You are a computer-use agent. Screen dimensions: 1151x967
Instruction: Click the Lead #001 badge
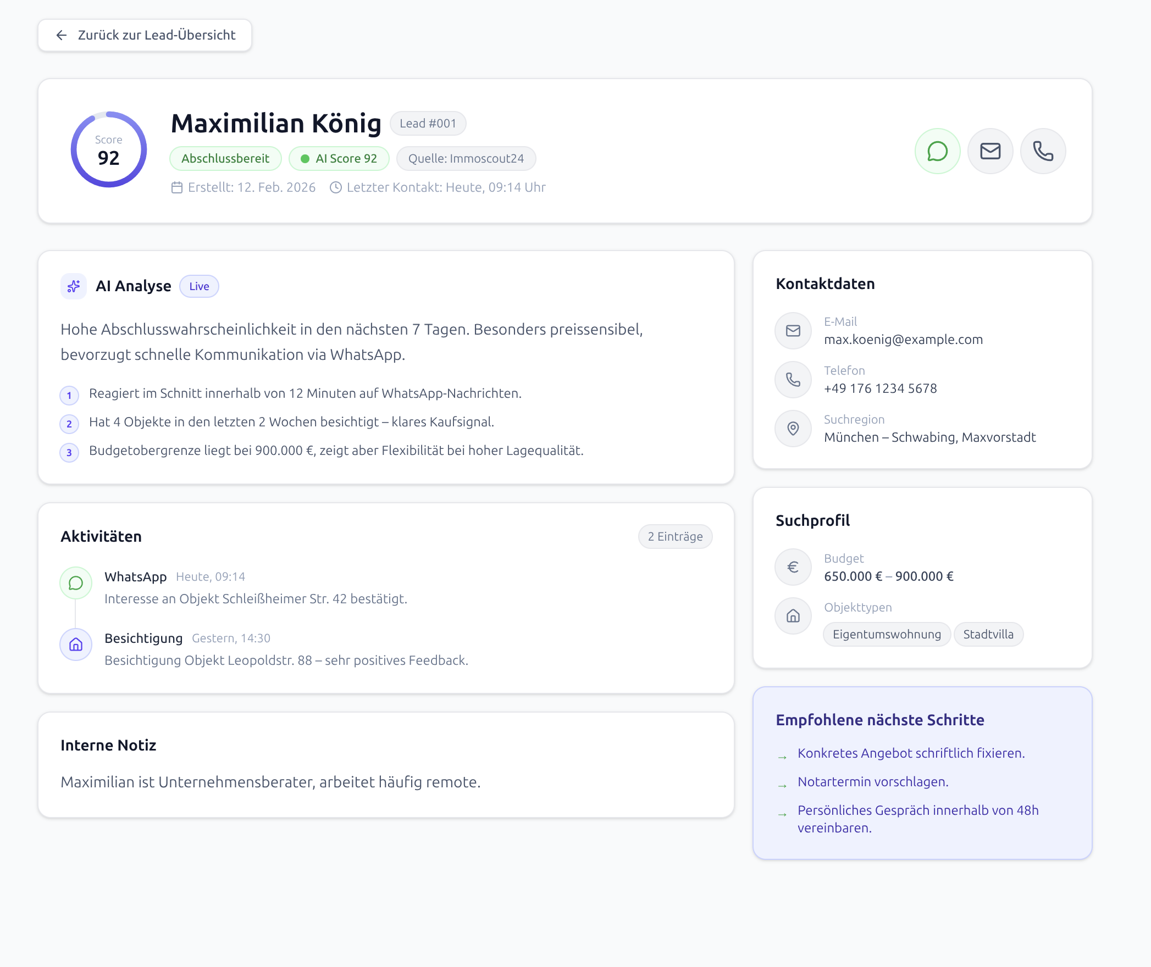[428, 124]
